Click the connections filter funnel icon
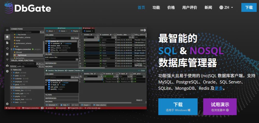259x123 pixels. (41, 32)
